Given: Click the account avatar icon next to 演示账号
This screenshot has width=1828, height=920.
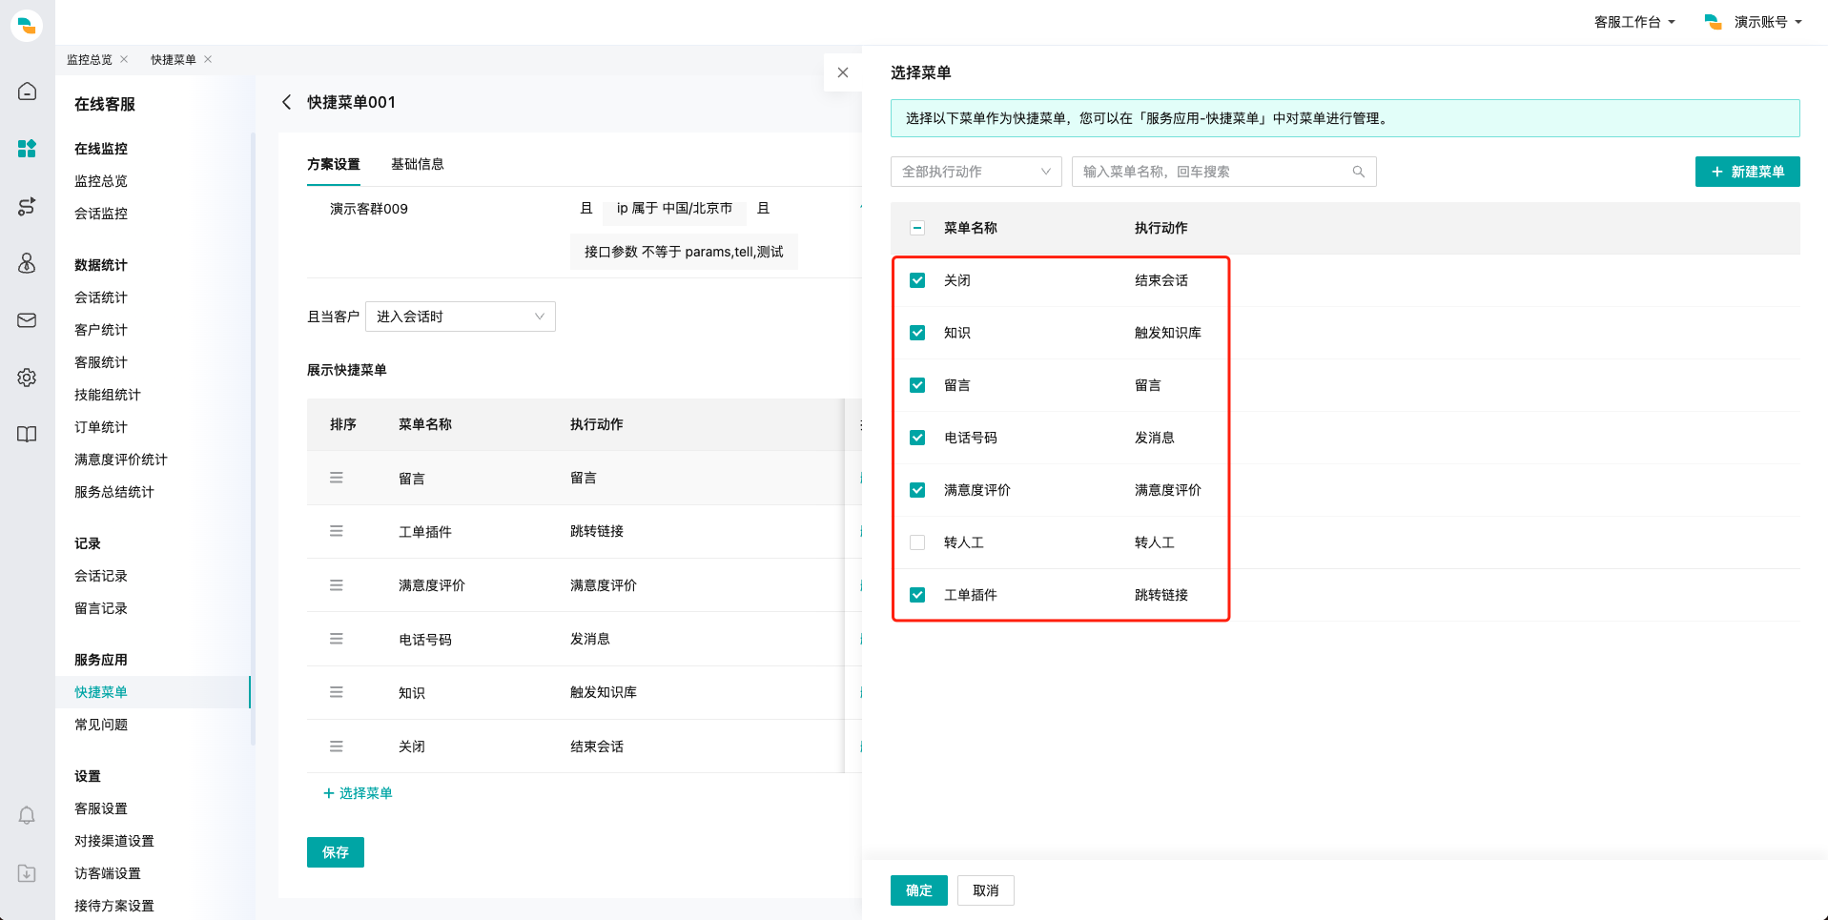Looking at the screenshot, I should tap(1714, 21).
